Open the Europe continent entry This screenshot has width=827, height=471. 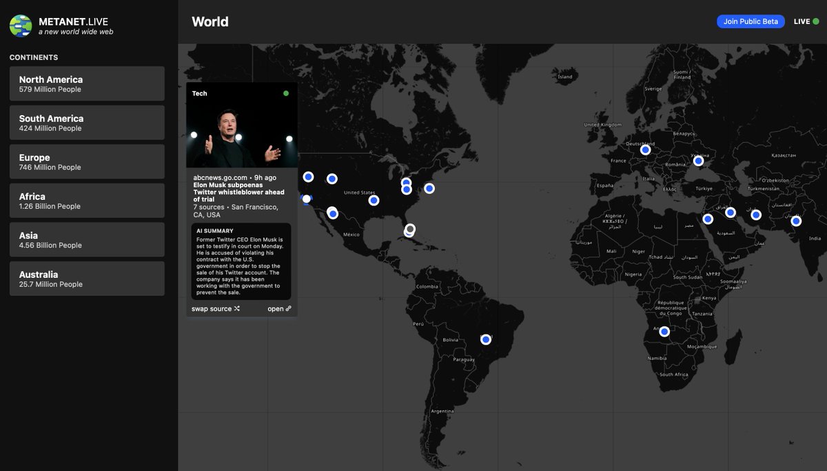(x=87, y=162)
